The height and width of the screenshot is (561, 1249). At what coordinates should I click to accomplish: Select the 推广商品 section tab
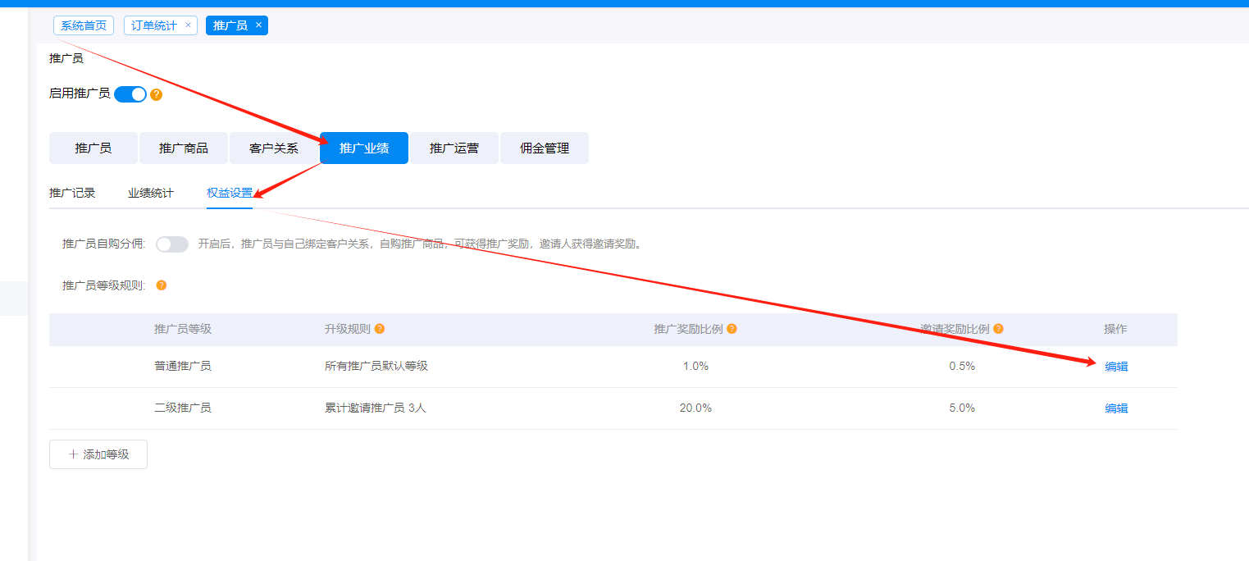pos(184,148)
